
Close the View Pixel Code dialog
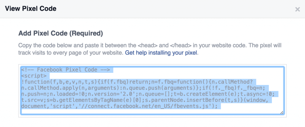[x=297, y=9]
